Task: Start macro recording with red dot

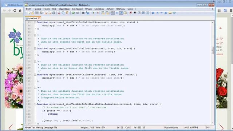Action: tap(131, 13)
